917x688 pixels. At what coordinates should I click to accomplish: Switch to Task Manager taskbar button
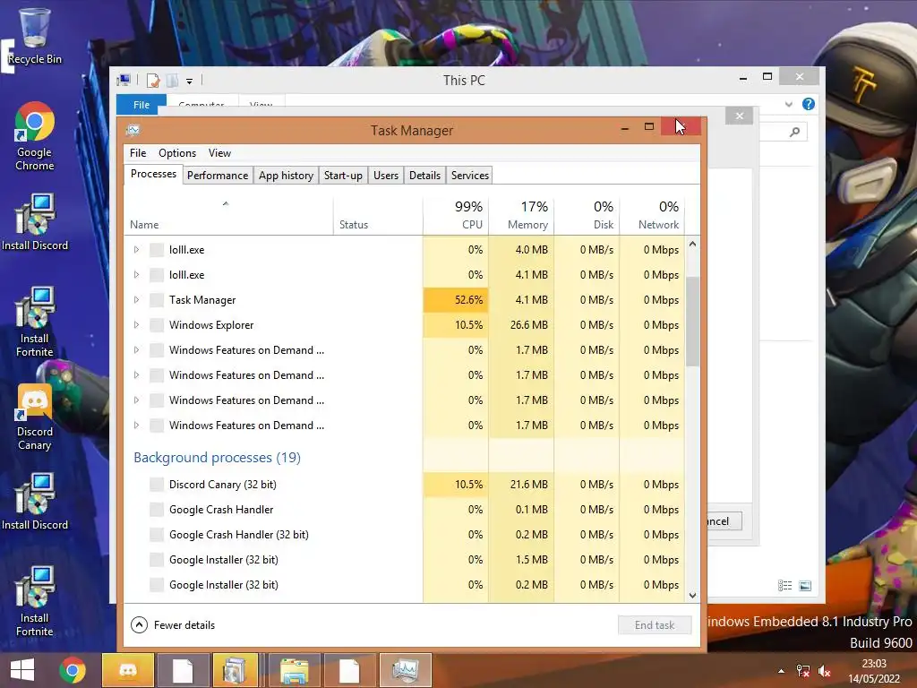406,670
